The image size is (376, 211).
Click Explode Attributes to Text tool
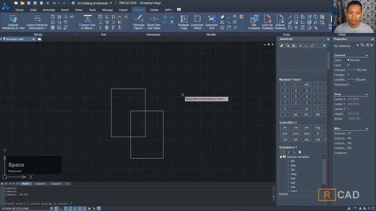tap(13, 22)
